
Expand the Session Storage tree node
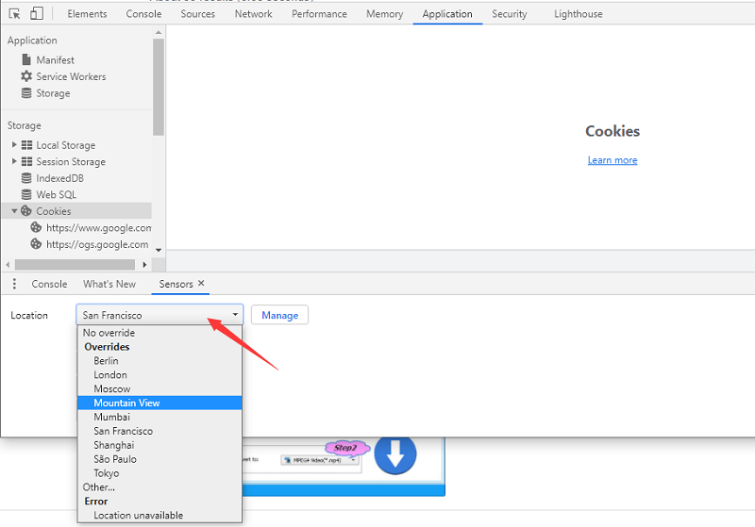pos(15,162)
